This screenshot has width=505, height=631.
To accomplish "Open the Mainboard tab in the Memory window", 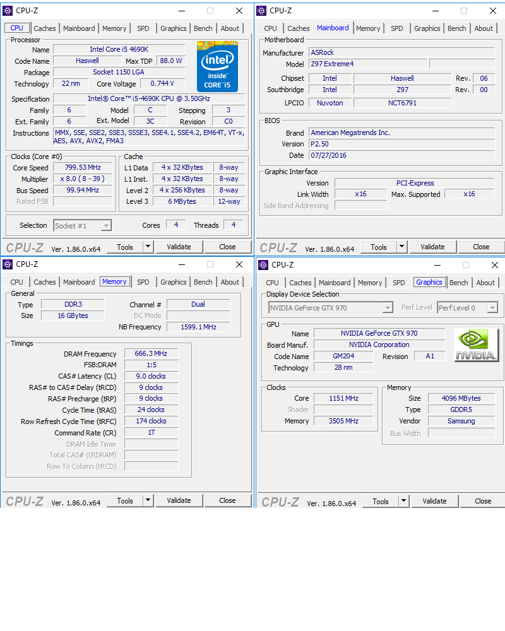I will 79,282.
